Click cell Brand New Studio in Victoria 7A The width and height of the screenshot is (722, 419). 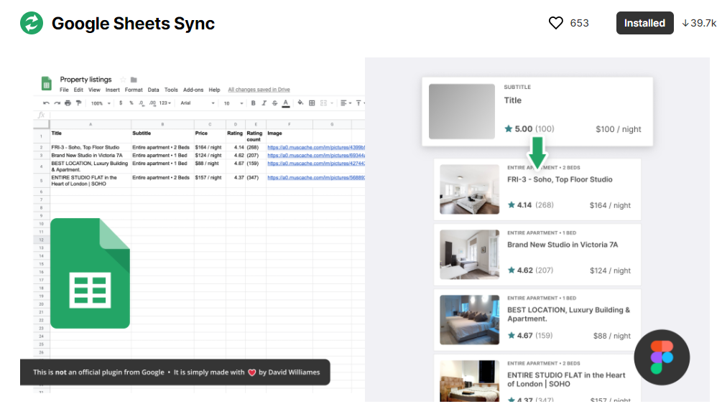[91, 156]
